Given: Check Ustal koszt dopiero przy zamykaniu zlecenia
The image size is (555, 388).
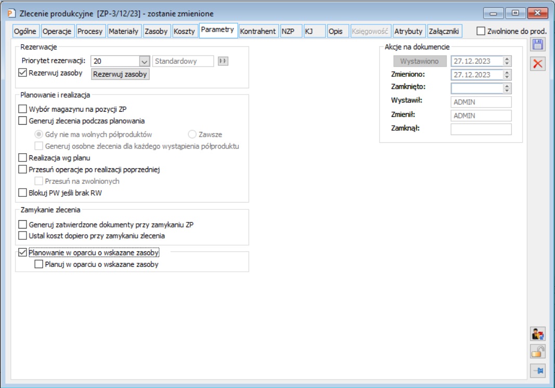Looking at the screenshot, I should tap(22, 235).
